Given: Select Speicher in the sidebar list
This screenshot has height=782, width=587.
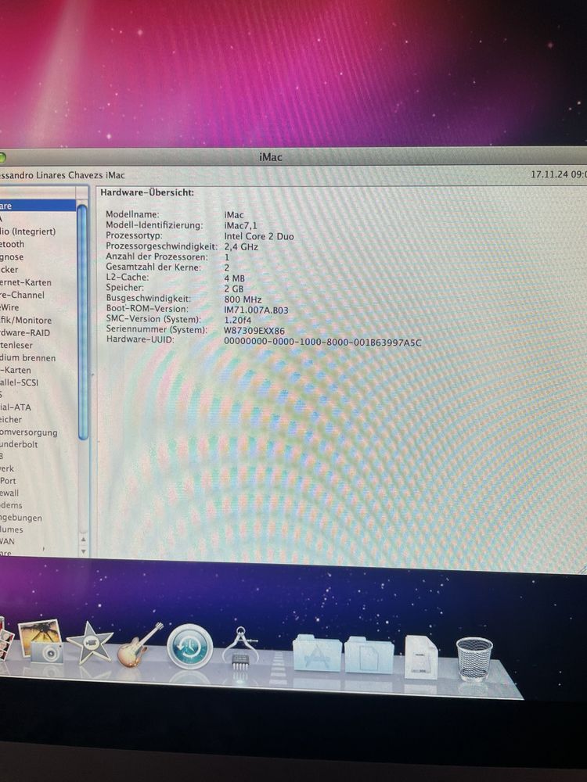Looking at the screenshot, I should tap(11, 419).
